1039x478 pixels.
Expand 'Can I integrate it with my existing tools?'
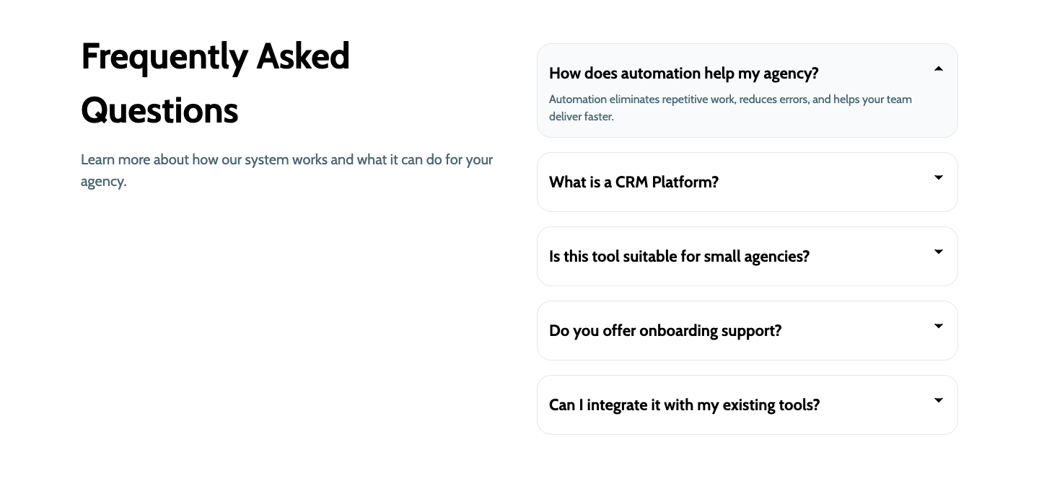click(684, 405)
